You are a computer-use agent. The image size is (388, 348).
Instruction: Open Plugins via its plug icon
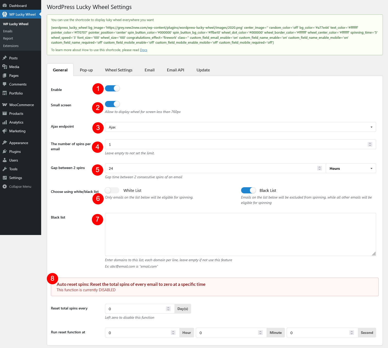tap(5, 152)
